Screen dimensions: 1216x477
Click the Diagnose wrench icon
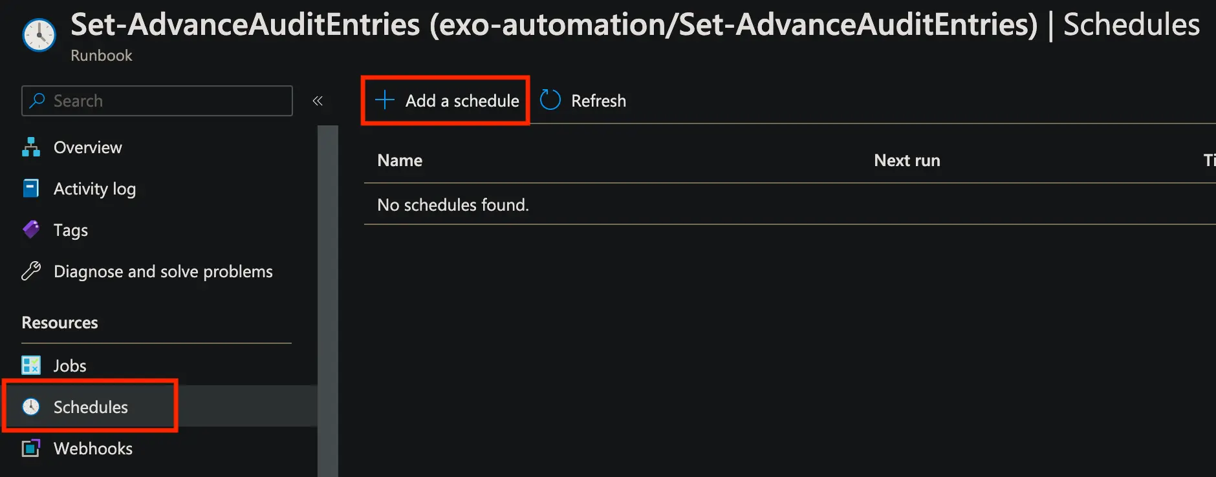[x=31, y=271]
